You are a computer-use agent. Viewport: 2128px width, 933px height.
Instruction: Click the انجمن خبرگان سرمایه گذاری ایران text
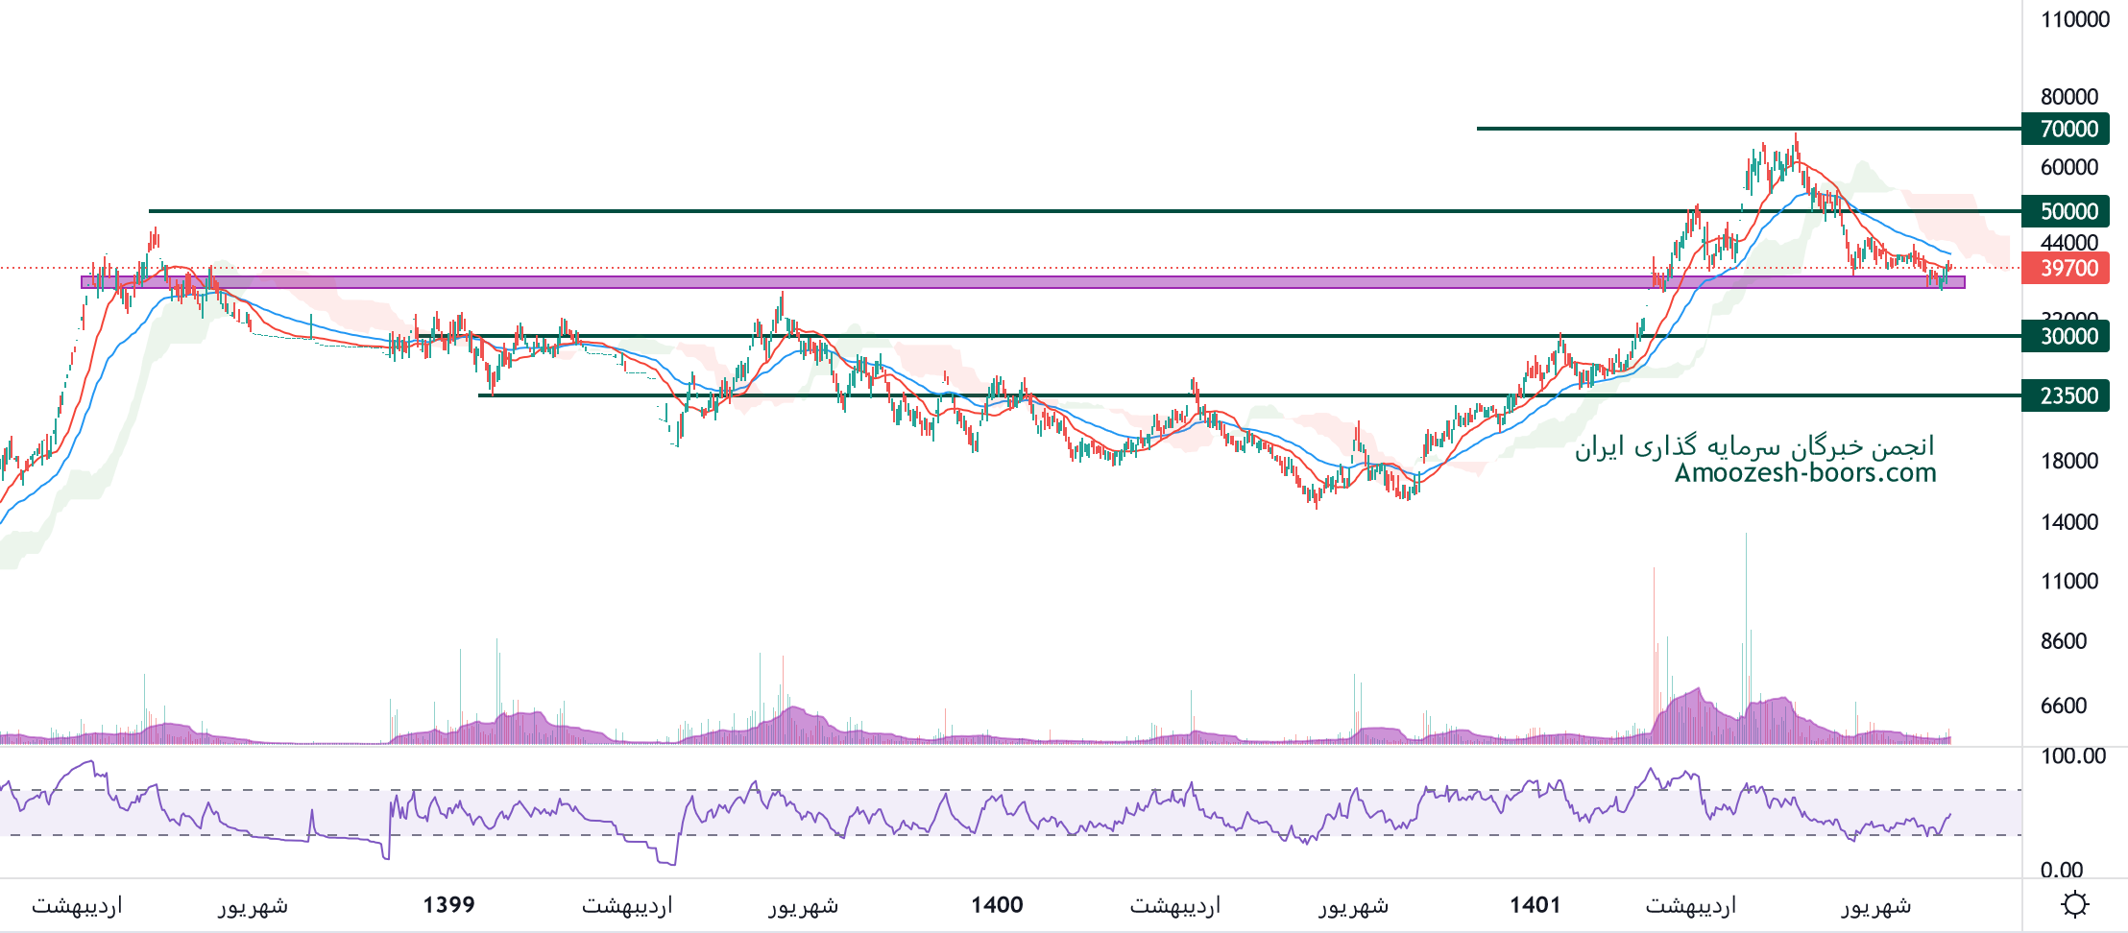1754,446
